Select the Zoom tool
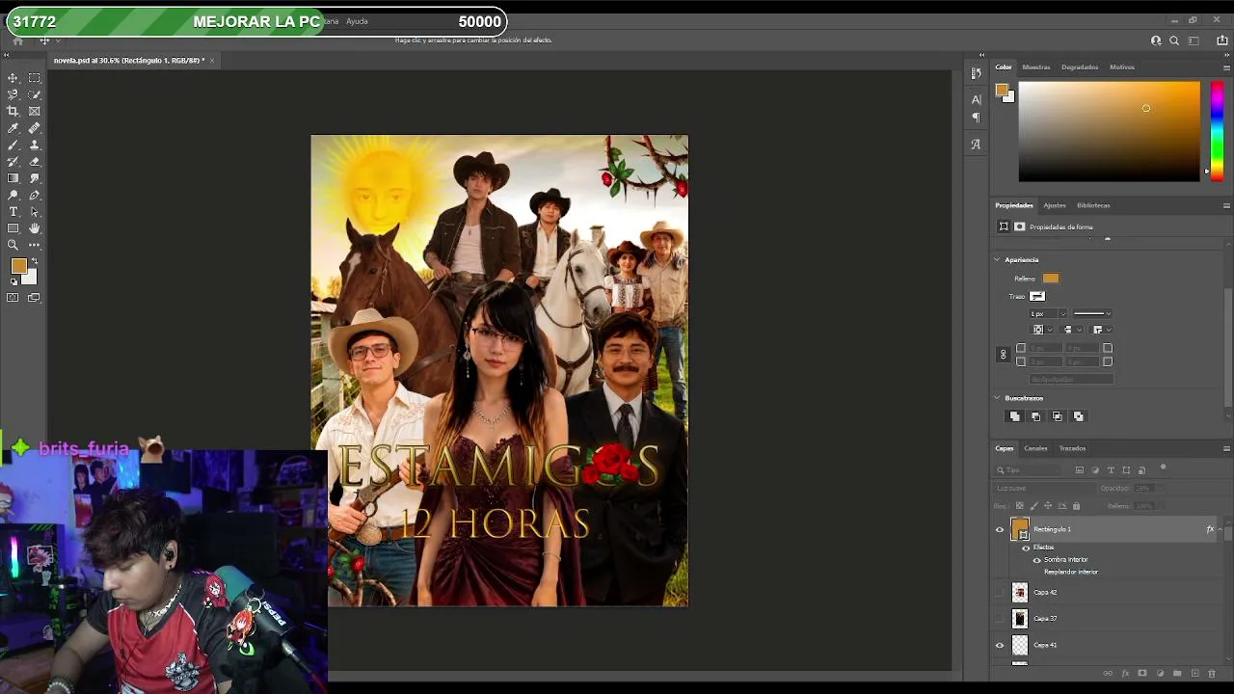 [x=13, y=245]
